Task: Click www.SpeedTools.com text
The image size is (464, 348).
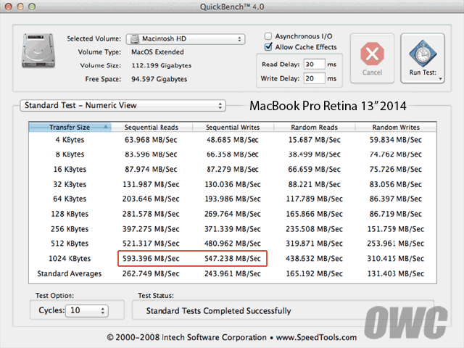Action: (x=316, y=338)
